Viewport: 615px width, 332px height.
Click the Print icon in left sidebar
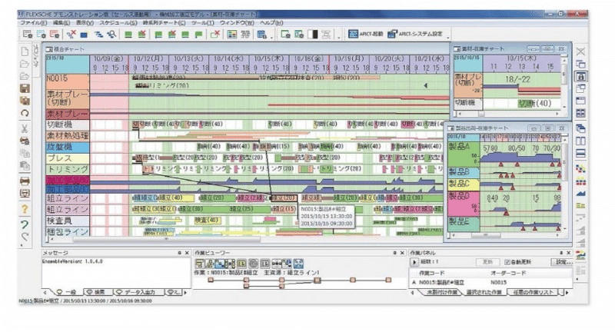(x=25, y=181)
